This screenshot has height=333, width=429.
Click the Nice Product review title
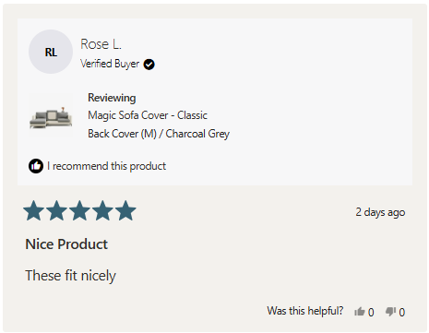[x=66, y=244]
